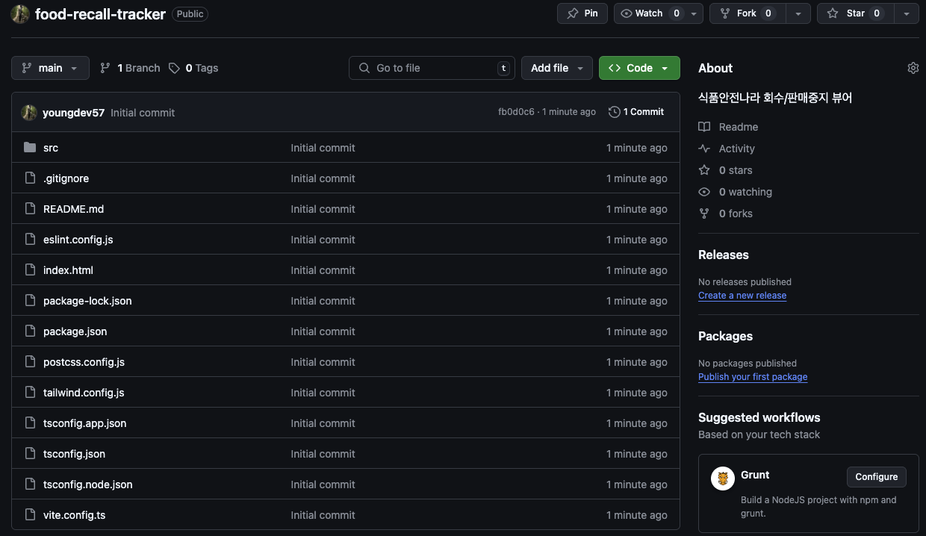This screenshot has width=926, height=536.
Task: Click the Packages heading
Action: [x=725, y=336]
